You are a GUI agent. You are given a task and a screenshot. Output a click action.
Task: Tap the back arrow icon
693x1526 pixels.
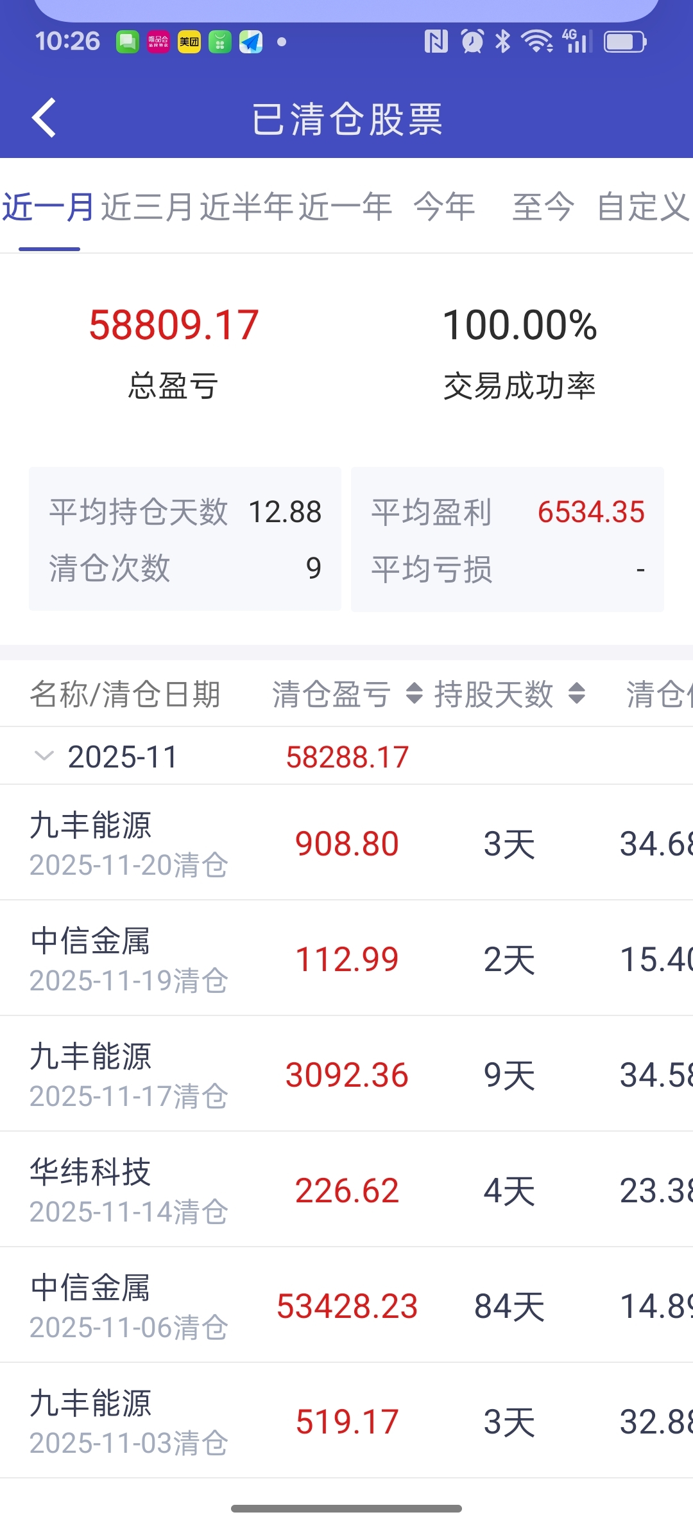tap(44, 118)
